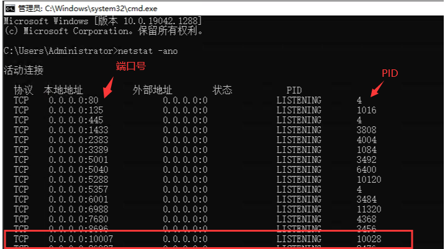Click TCP in the port 80 row

(x=21, y=100)
